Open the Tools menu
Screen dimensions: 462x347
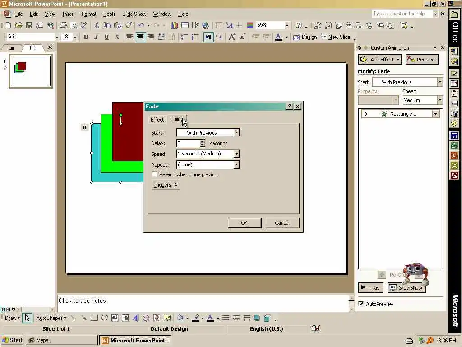pyautogui.click(x=109, y=14)
